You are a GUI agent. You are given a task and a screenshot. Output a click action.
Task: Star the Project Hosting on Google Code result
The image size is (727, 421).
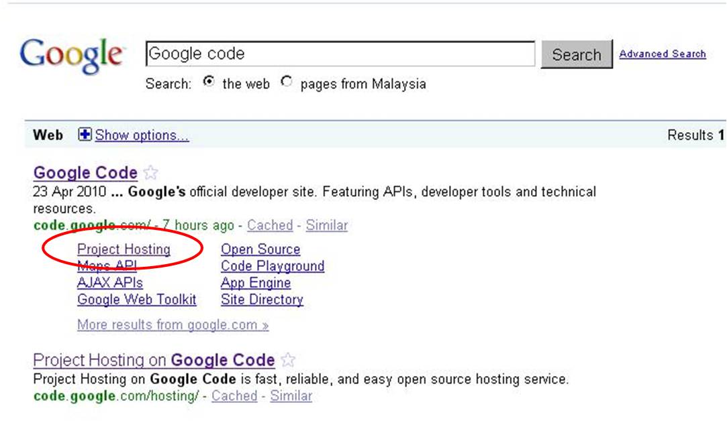coord(288,360)
